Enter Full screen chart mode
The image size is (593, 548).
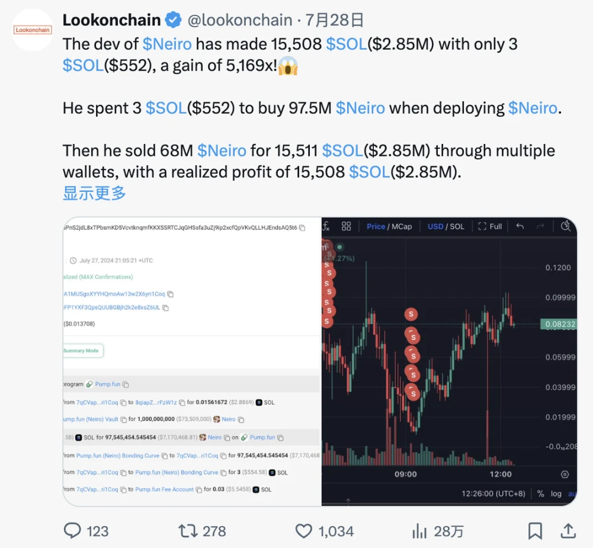(490, 226)
